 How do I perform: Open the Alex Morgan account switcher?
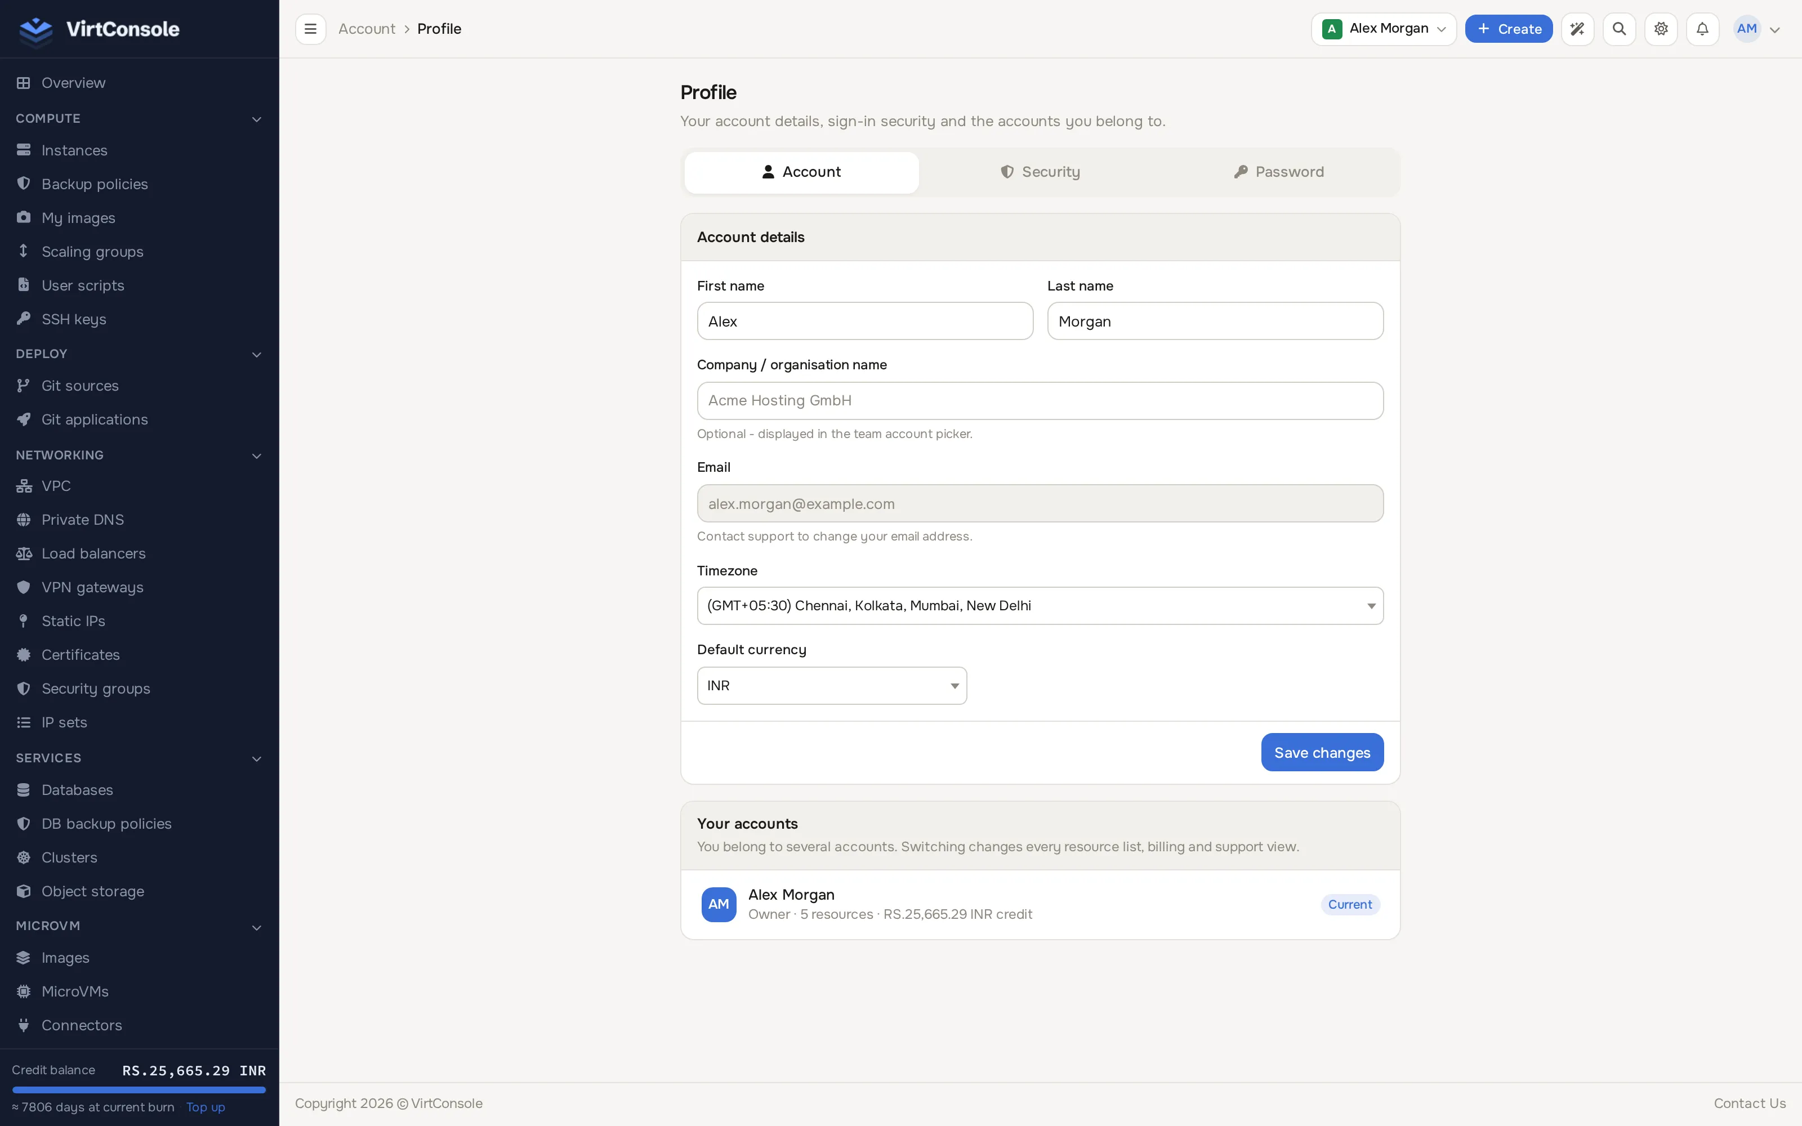click(x=1384, y=29)
